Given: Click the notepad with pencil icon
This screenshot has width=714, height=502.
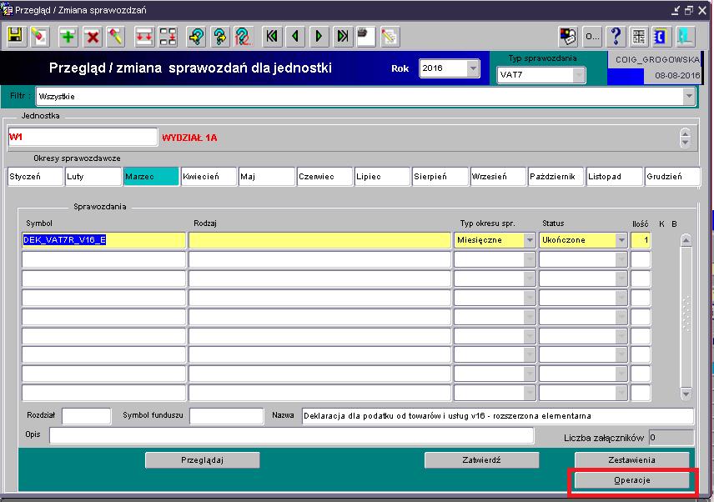Looking at the screenshot, I should pos(390,37).
